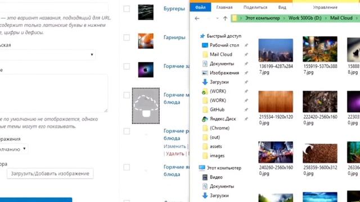Select file 215534-1920x1200.jpg thumbnail

pyautogui.click(x=276, y=102)
